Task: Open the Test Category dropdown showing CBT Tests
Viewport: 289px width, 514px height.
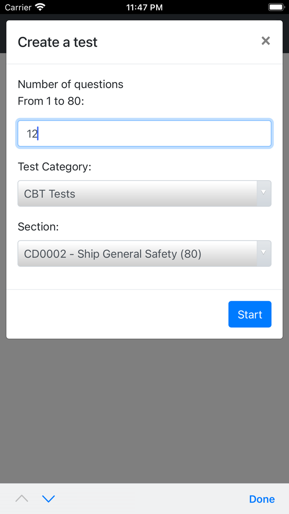Action: 144,193
